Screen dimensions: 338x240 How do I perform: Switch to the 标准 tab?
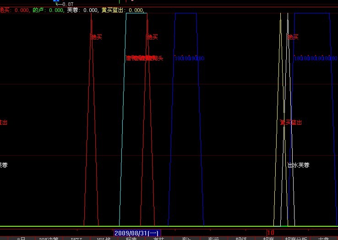(131, 239)
